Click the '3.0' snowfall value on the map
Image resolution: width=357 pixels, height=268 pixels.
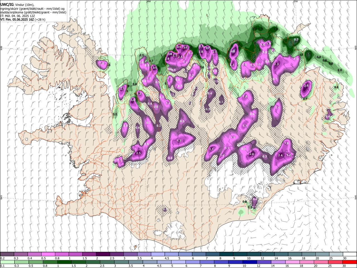click(x=133, y=100)
